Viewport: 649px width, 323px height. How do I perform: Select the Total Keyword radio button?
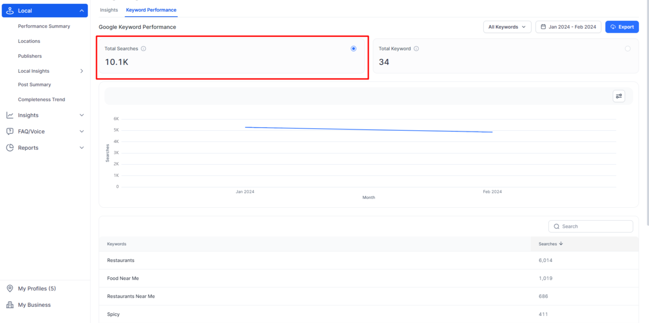pos(628,49)
